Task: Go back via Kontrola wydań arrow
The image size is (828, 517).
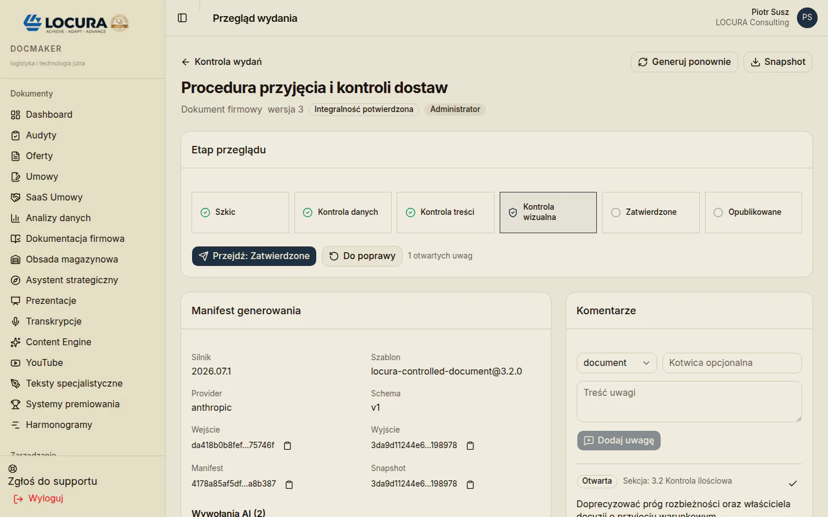Action: tap(221, 61)
